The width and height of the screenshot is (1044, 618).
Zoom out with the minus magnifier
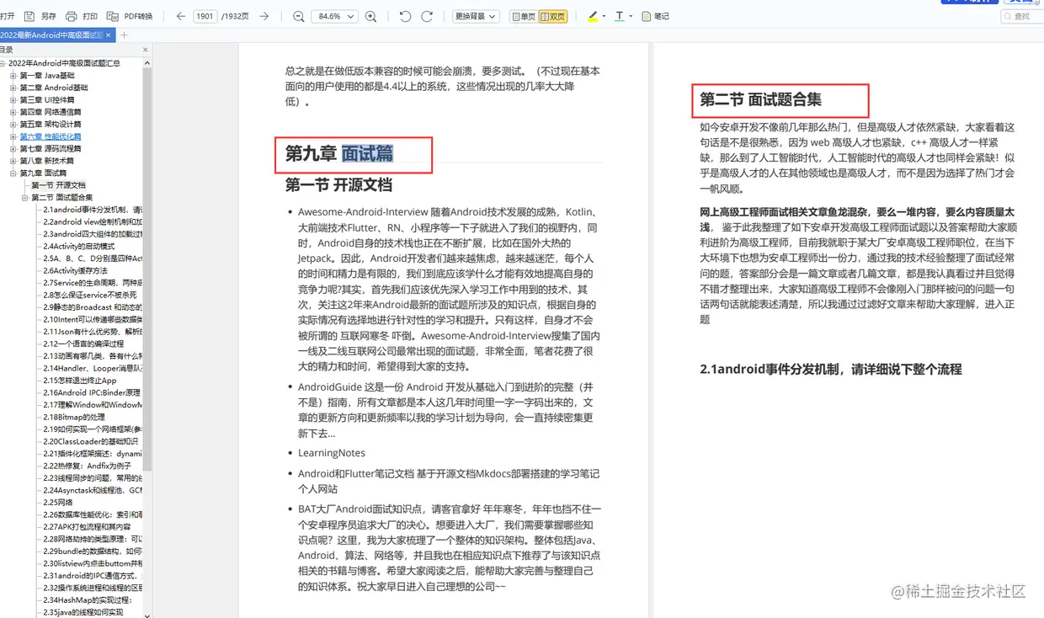pos(298,16)
